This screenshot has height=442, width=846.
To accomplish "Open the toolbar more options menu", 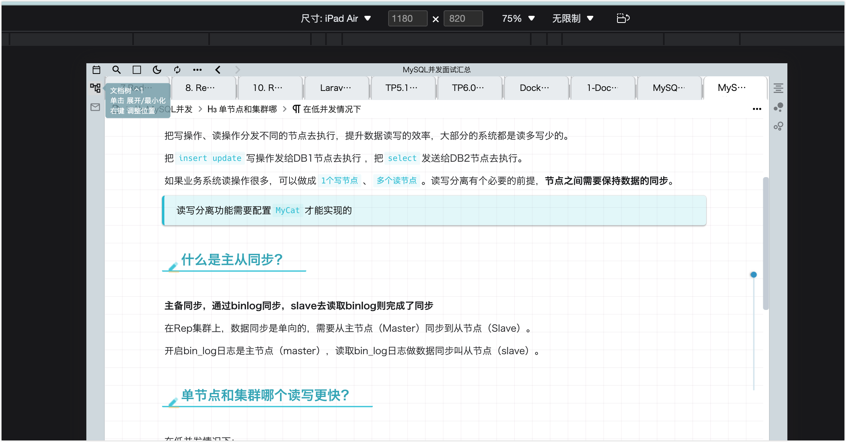I will [197, 70].
